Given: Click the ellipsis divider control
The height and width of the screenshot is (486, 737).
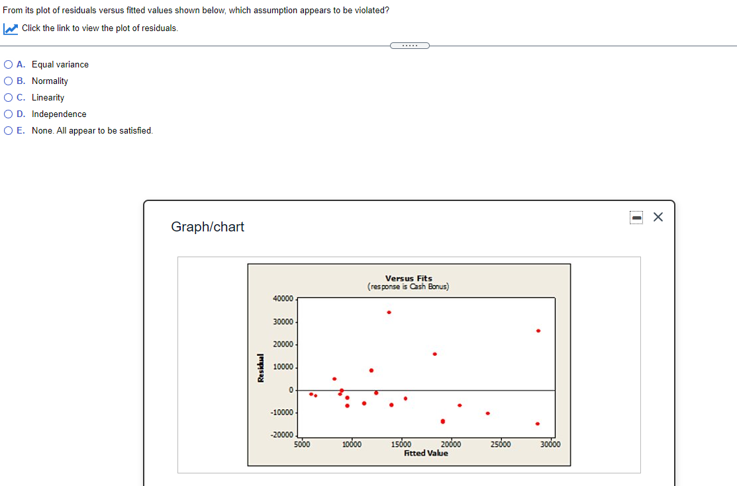Looking at the screenshot, I should [409, 45].
